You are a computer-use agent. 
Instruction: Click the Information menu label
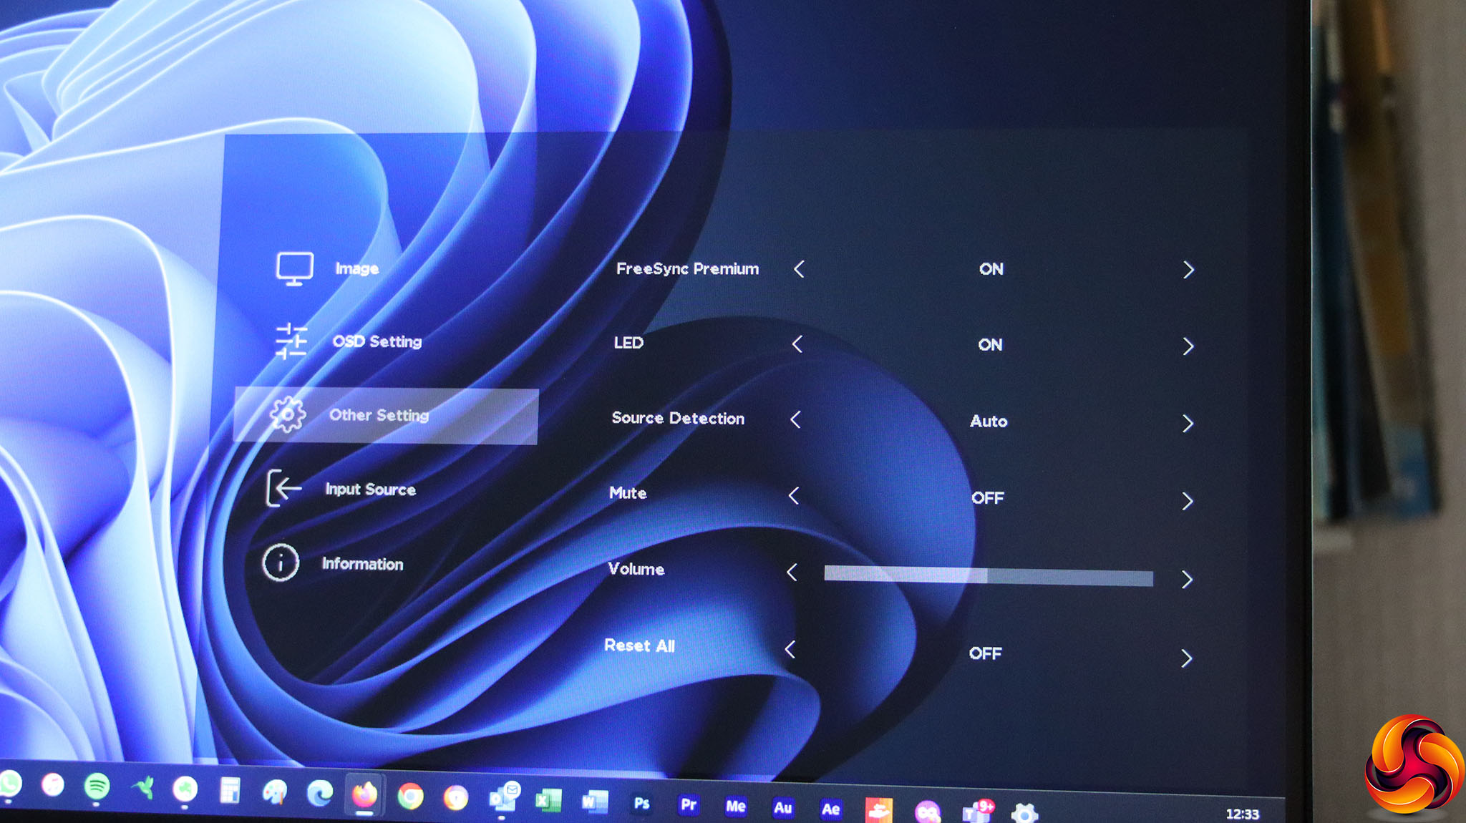point(362,564)
